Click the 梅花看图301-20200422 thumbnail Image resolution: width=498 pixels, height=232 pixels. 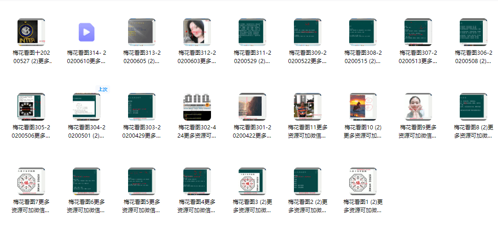[x=252, y=107]
